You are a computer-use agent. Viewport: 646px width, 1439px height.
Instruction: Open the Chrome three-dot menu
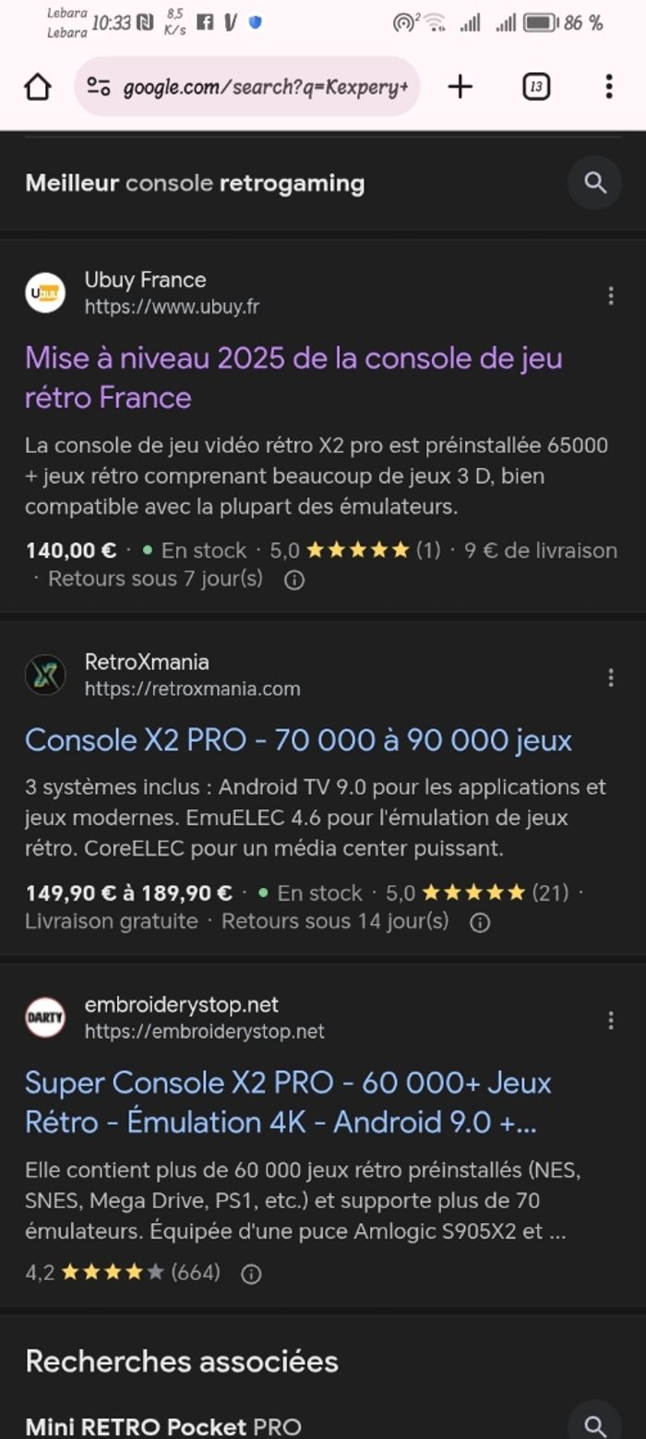(x=608, y=87)
